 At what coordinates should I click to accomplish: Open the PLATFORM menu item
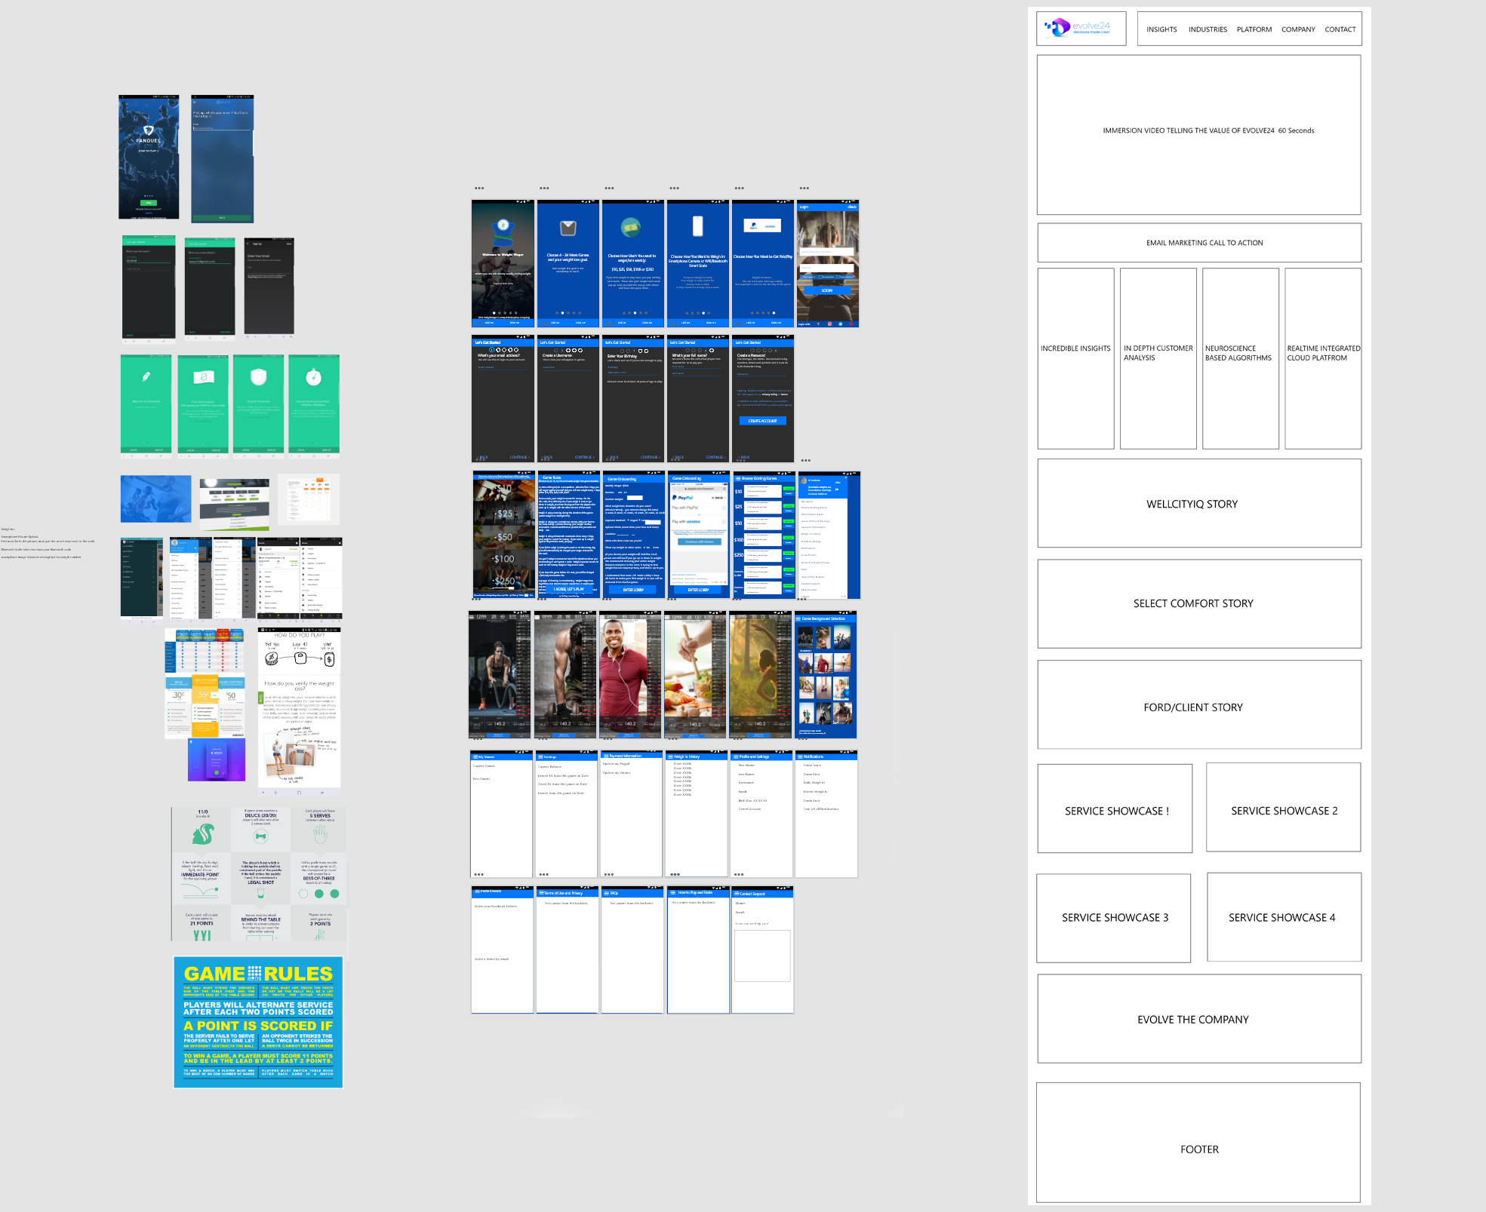click(1254, 29)
